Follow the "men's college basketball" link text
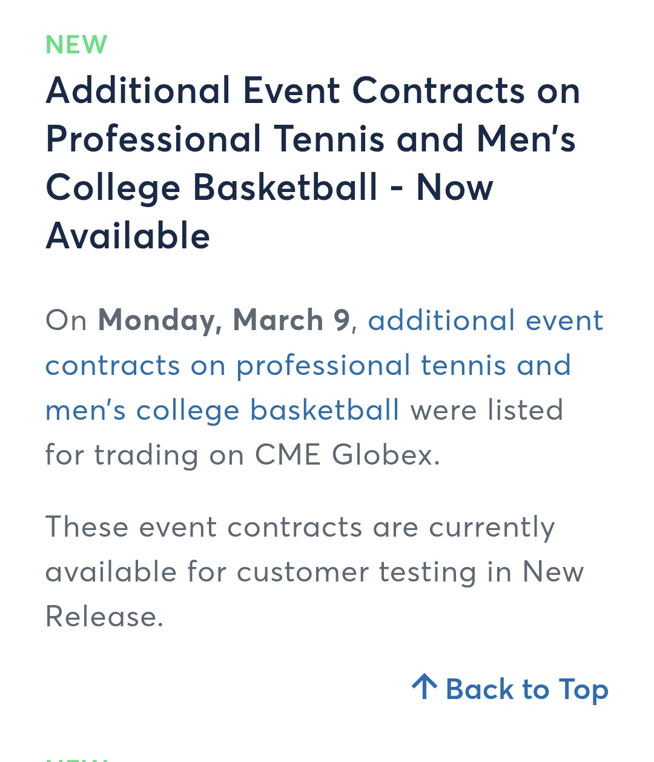The height and width of the screenshot is (762, 654). point(222,410)
